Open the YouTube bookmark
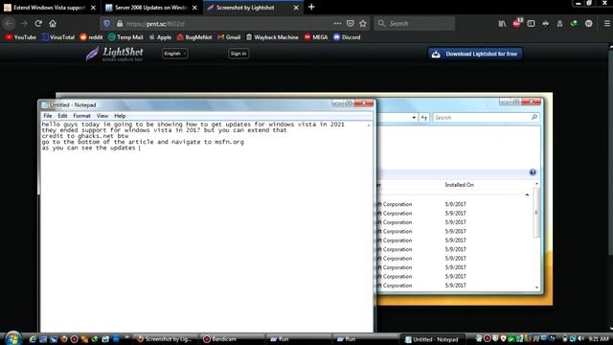613x345 pixels. (x=21, y=37)
